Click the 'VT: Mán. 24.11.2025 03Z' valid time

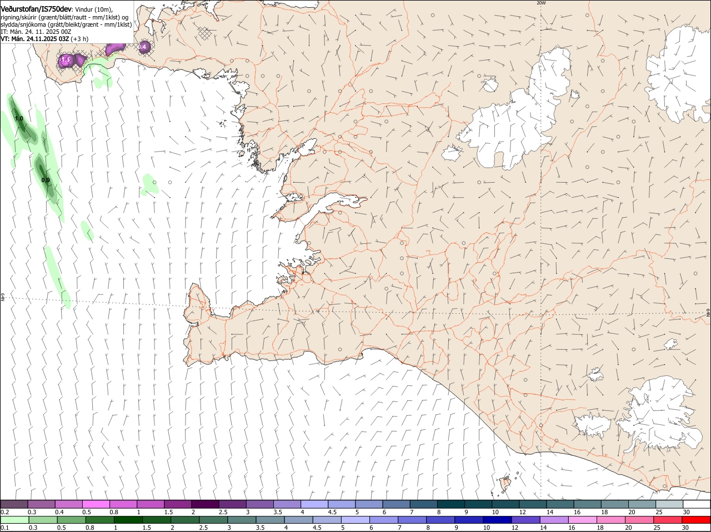35,39
